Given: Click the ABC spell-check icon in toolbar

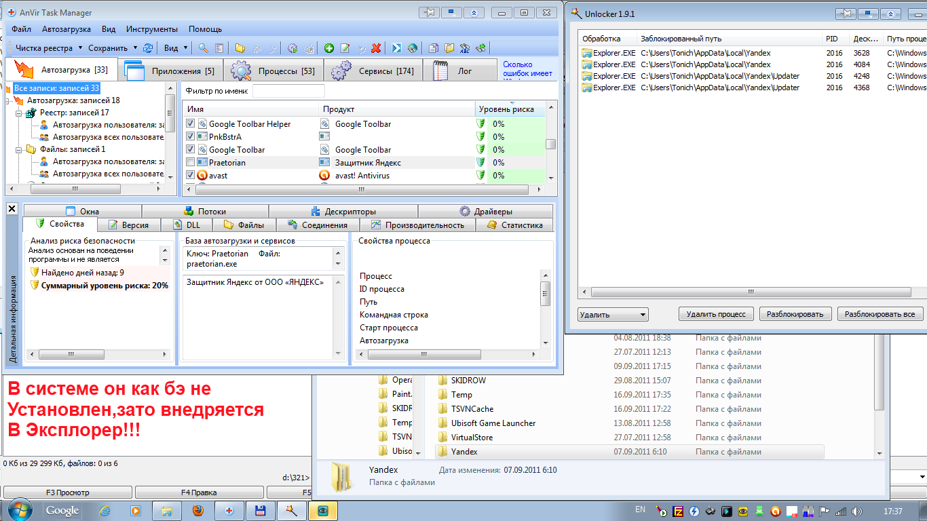Looking at the screenshot, I should coord(465,48).
